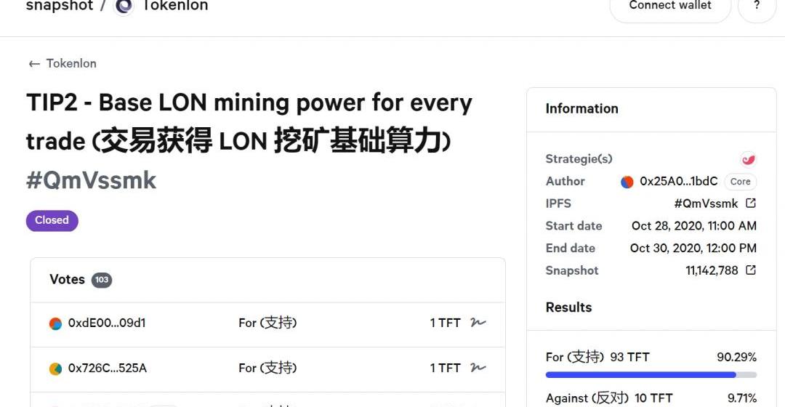785x407 pixels.
Task: Open the Tokenlon space in header
Action: point(174,6)
